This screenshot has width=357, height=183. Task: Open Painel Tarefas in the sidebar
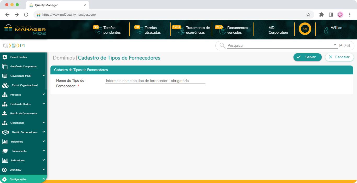(x=18, y=57)
